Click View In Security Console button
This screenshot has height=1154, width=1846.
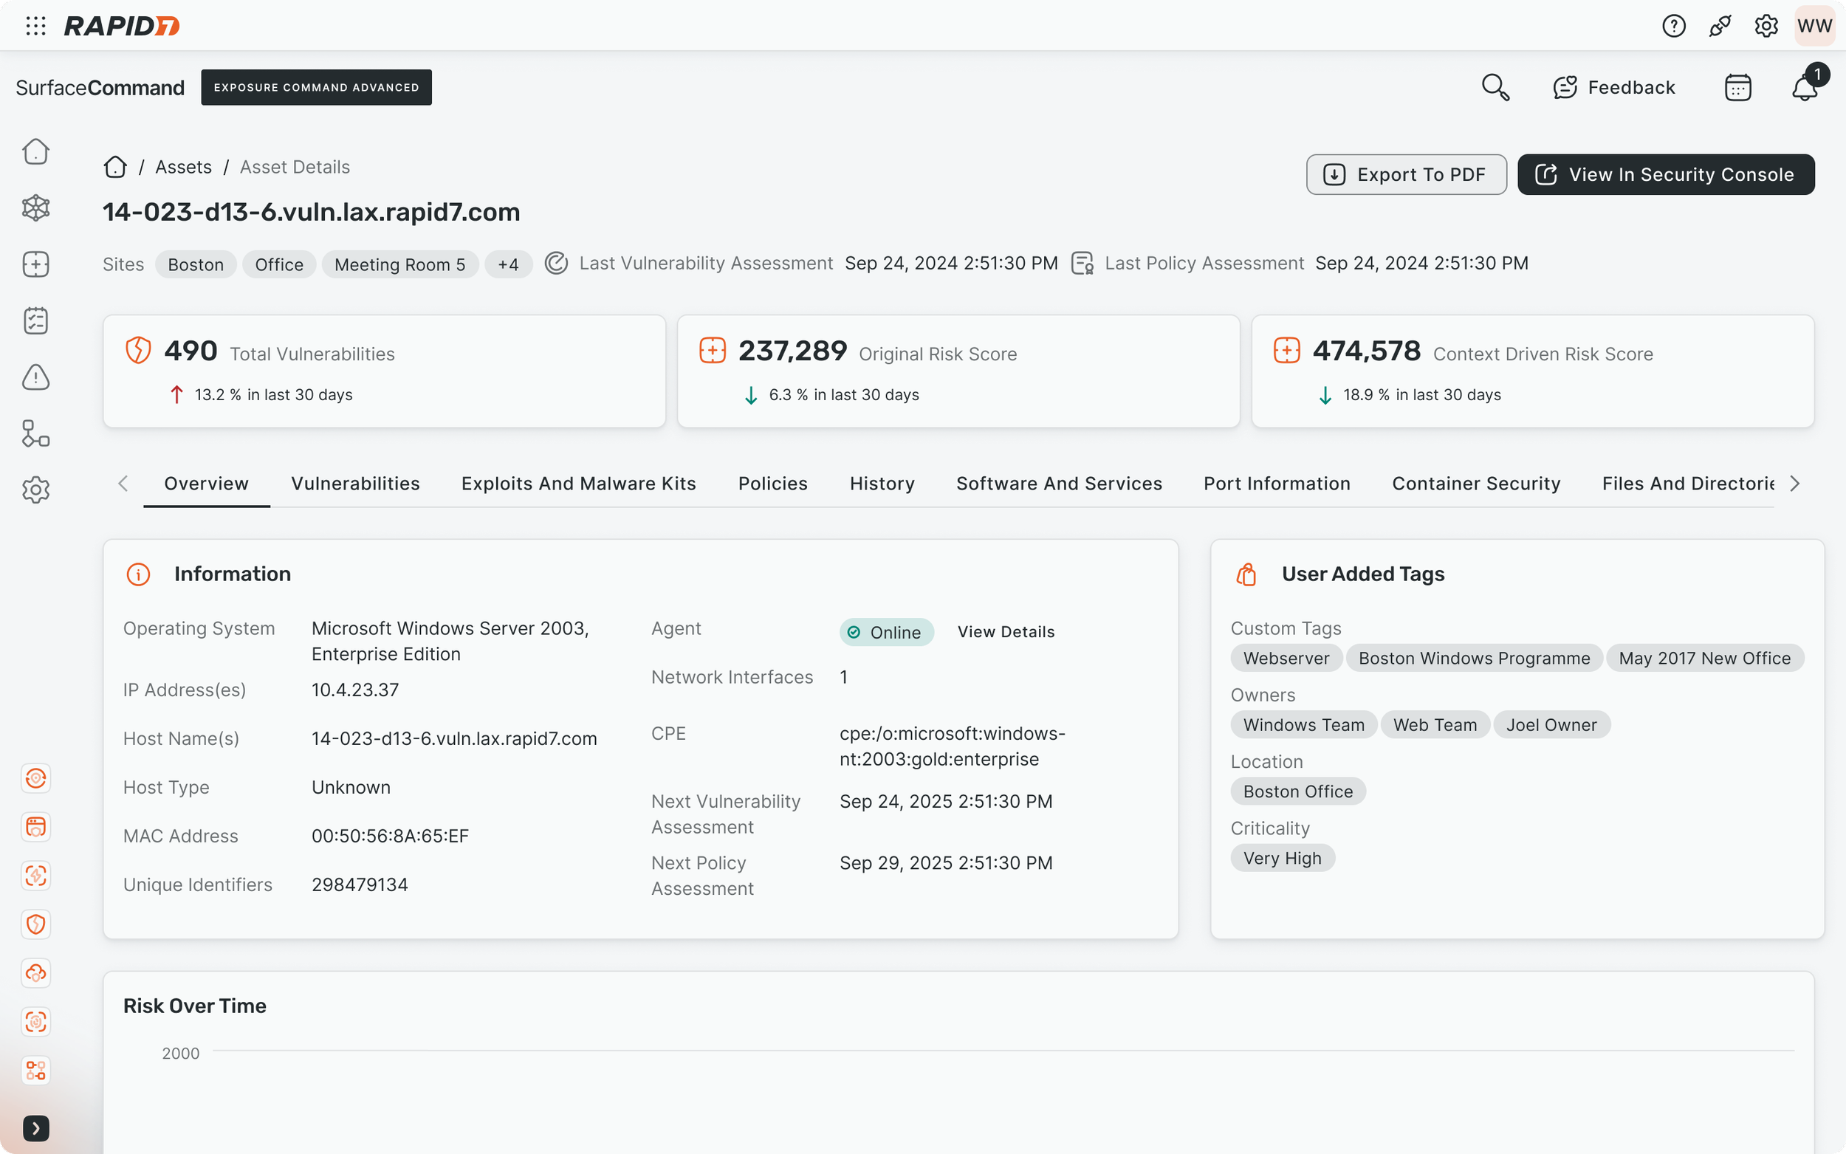coord(1665,175)
